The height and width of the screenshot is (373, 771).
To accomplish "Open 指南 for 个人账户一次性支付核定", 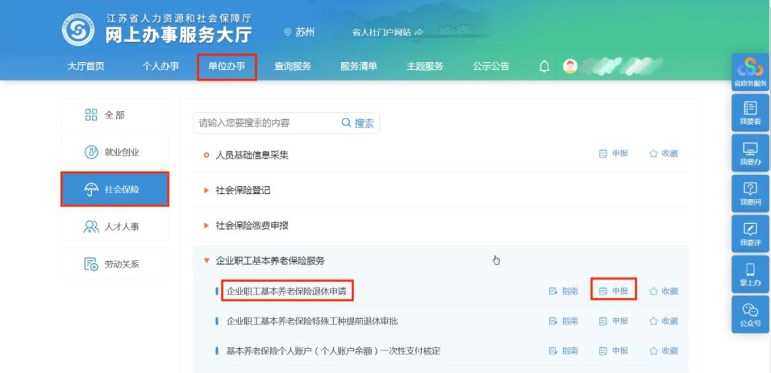I will (x=563, y=352).
